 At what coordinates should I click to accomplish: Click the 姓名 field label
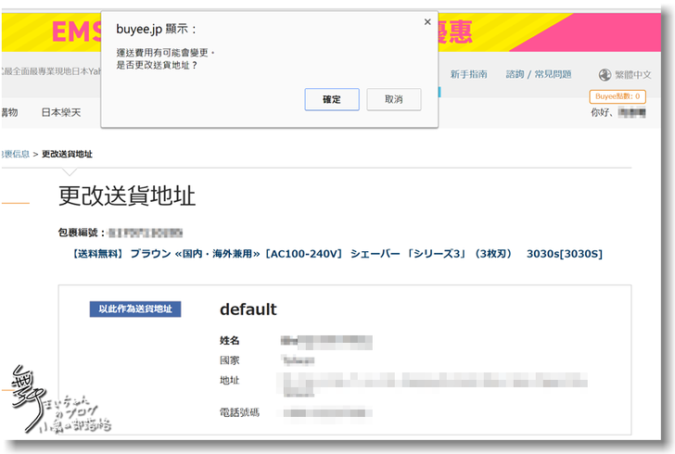229,340
